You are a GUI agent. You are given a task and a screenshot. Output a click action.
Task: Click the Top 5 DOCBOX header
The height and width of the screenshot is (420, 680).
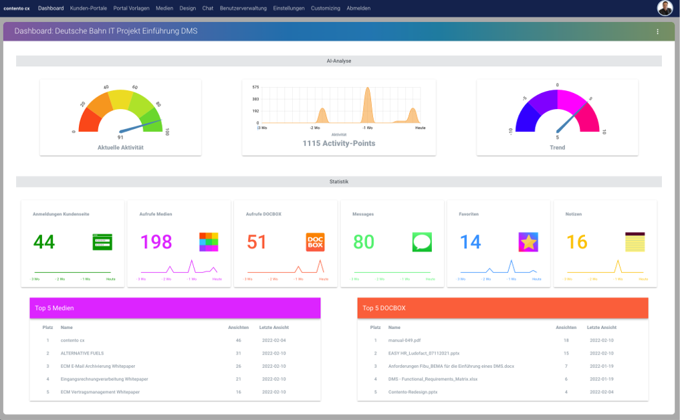click(503, 308)
